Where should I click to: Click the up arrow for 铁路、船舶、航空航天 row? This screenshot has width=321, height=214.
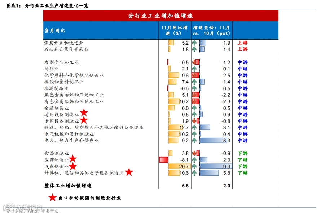tap(194, 128)
